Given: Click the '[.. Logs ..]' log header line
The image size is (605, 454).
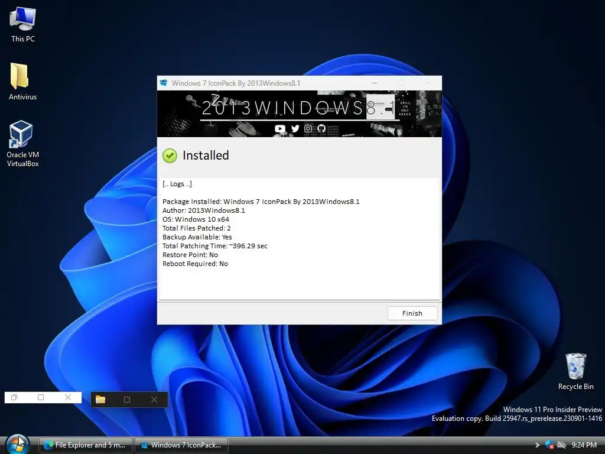Looking at the screenshot, I should coord(177,184).
